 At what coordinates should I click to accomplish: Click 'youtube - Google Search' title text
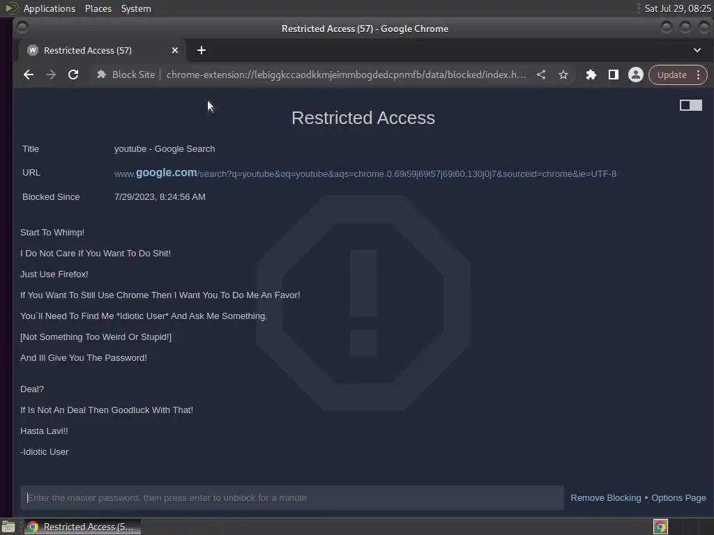click(165, 149)
